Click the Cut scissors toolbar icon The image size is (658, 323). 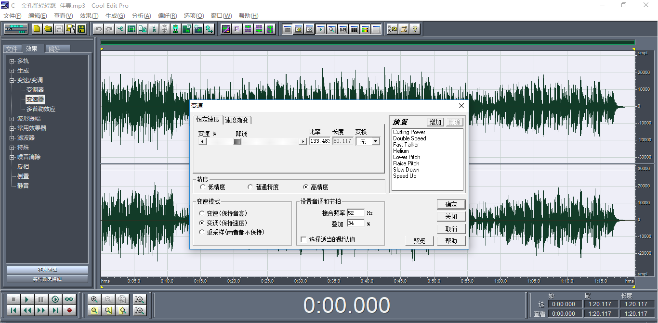point(154,29)
